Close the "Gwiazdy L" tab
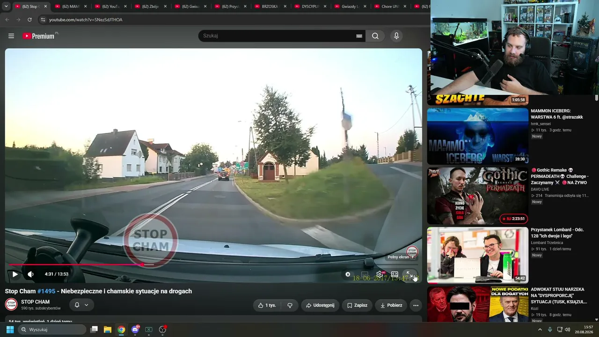This screenshot has width=599, height=337. [x=365, y=7]
